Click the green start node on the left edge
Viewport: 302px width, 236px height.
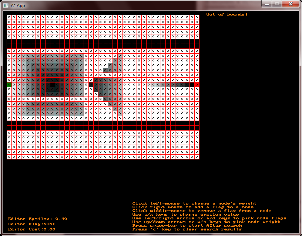9,84
